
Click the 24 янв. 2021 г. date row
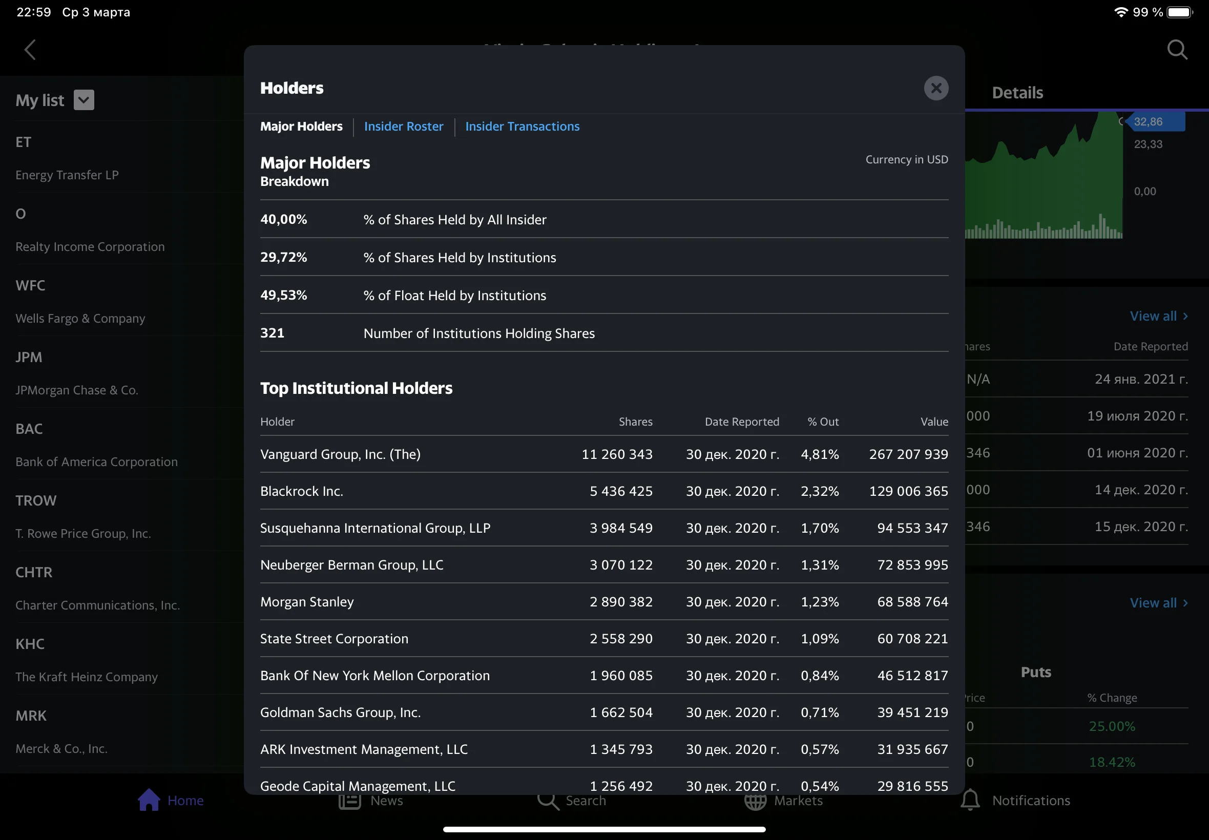tap(1141, 379)
